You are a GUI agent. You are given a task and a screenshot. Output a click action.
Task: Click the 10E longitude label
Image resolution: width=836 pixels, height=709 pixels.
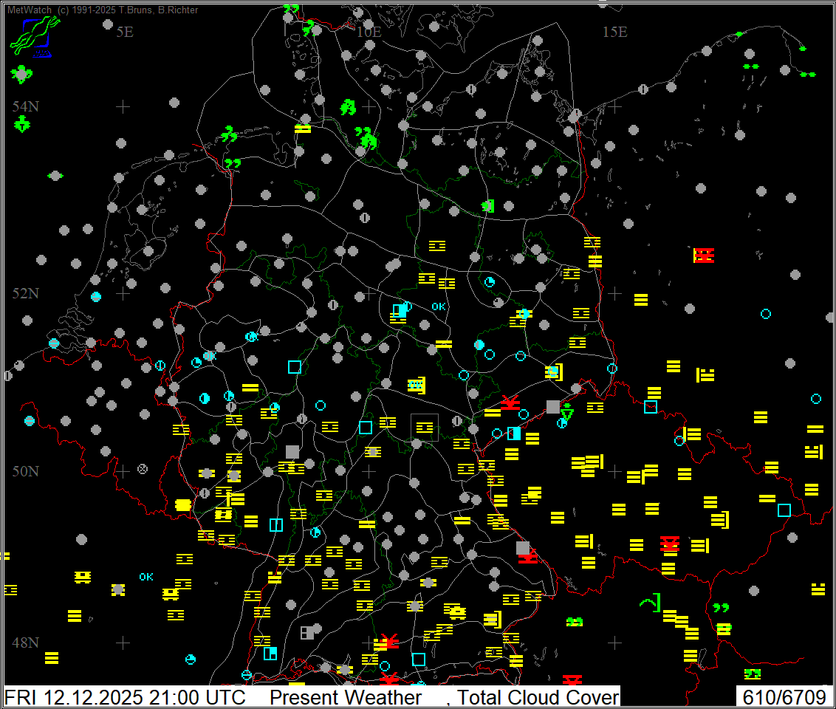[369, 32]
